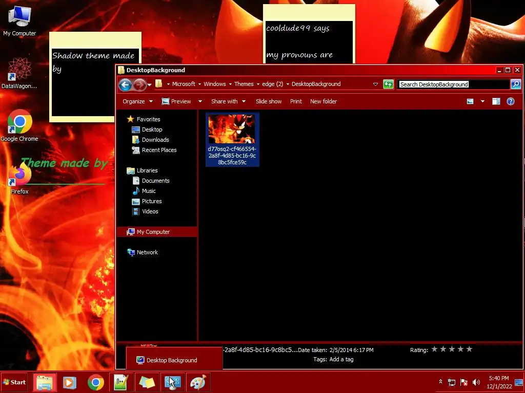
Task: Select Favorites in navigation pane
Action: (148, 119)
